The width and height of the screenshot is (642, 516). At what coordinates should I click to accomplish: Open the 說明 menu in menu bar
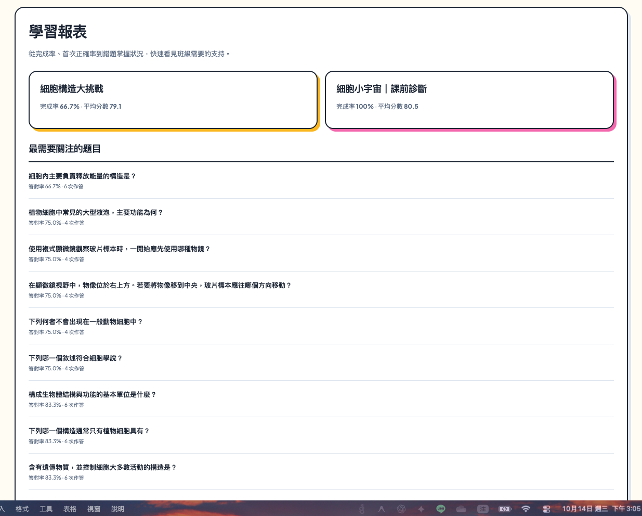(117, 509)
